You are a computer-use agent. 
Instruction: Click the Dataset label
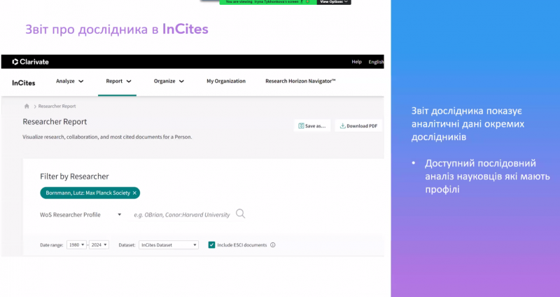(127, 245)
